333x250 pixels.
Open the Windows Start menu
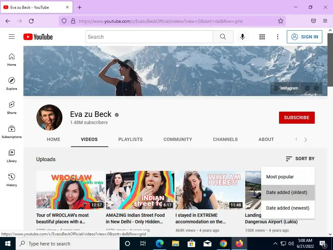pyautogui.click(x=8, y=243)
